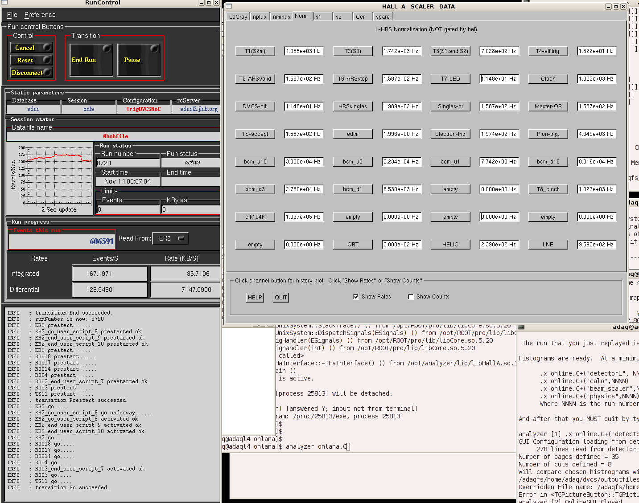Click the T4-eff.trig. channel button
639x503 pixels.
548,51
